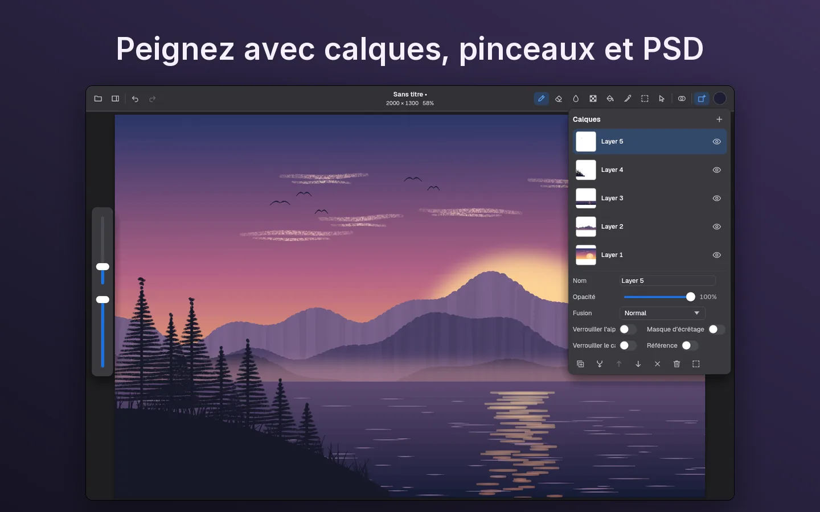Select layer contents dashed square icon
This screenshot has height=512, width=820.
click(696, 364)
